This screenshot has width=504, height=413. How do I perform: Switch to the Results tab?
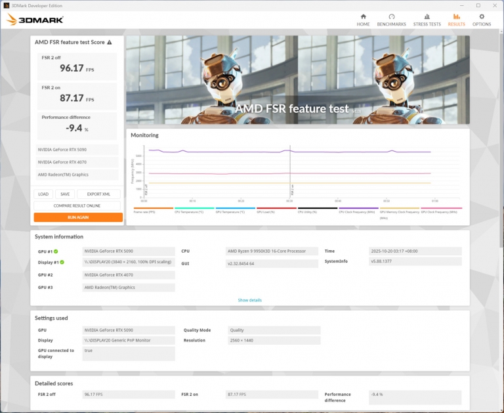[x=456, y=20]
